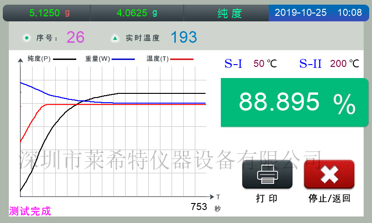372x223 pixels.
Task: Click the S-II 200 ℃ temperature setting
Action: (x=329, y=64)
